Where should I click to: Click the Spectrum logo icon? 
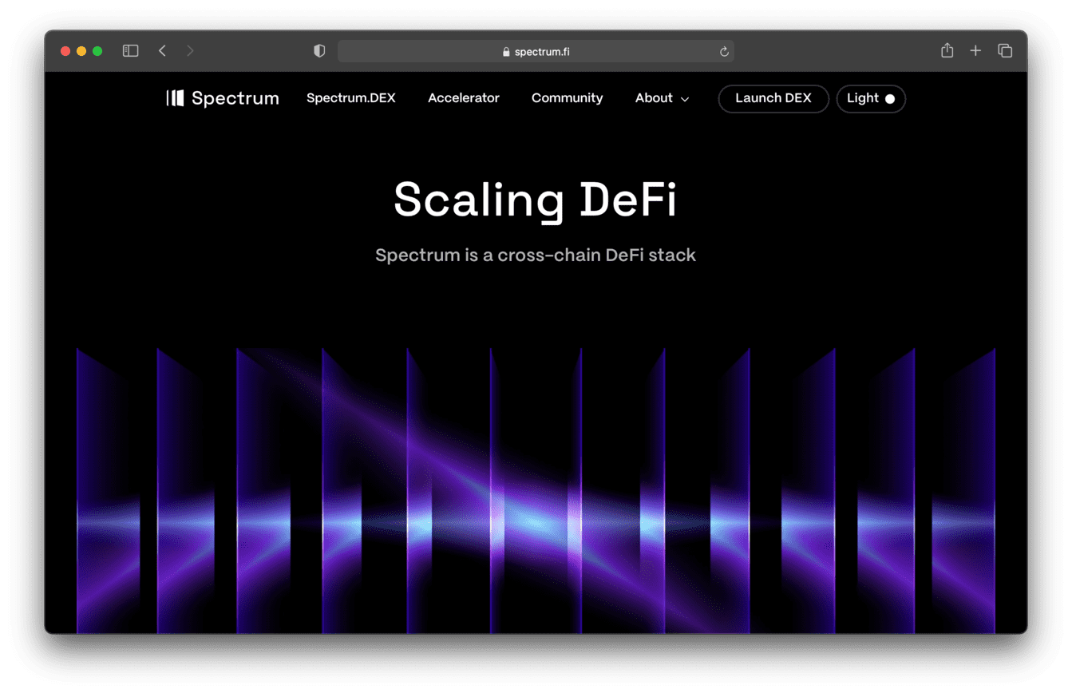(175, 98)
